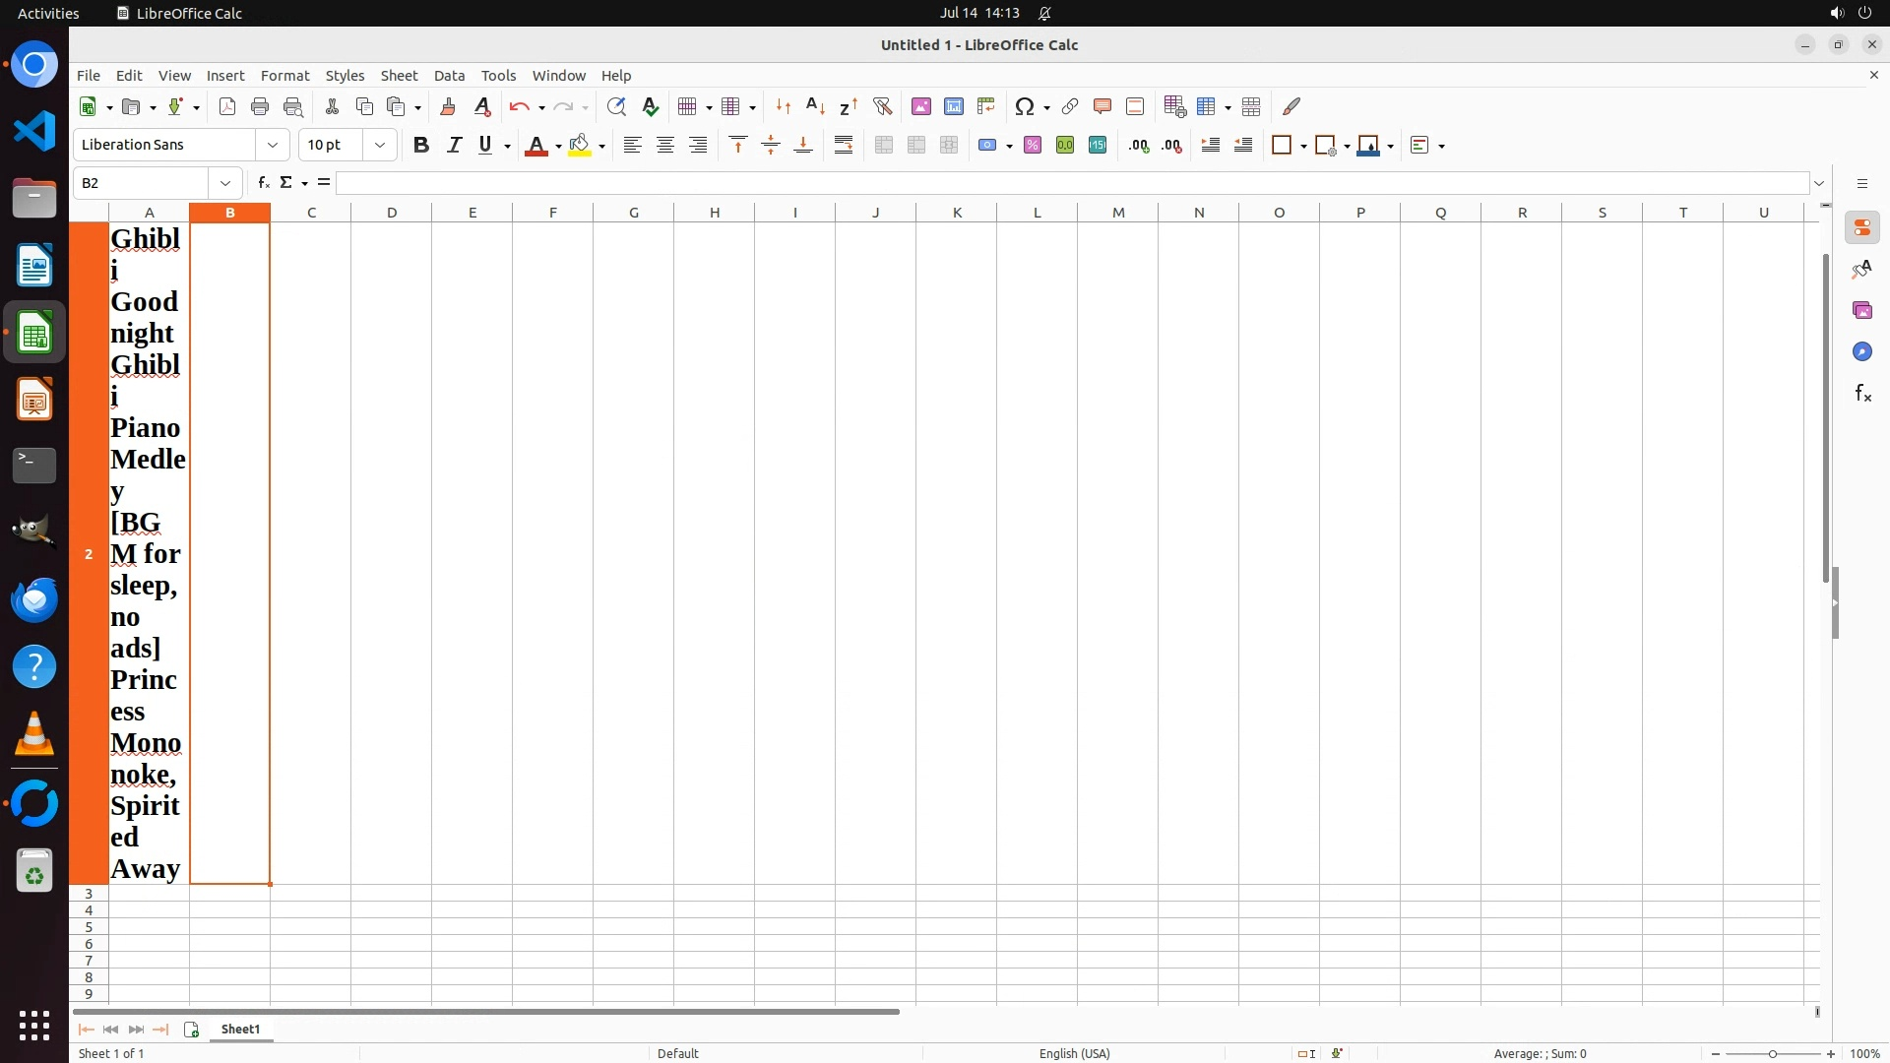Viewport: 1890px width, 1063px height.
Task: Expand the Name Box dropdown arrow
Action: pos(225,183)
